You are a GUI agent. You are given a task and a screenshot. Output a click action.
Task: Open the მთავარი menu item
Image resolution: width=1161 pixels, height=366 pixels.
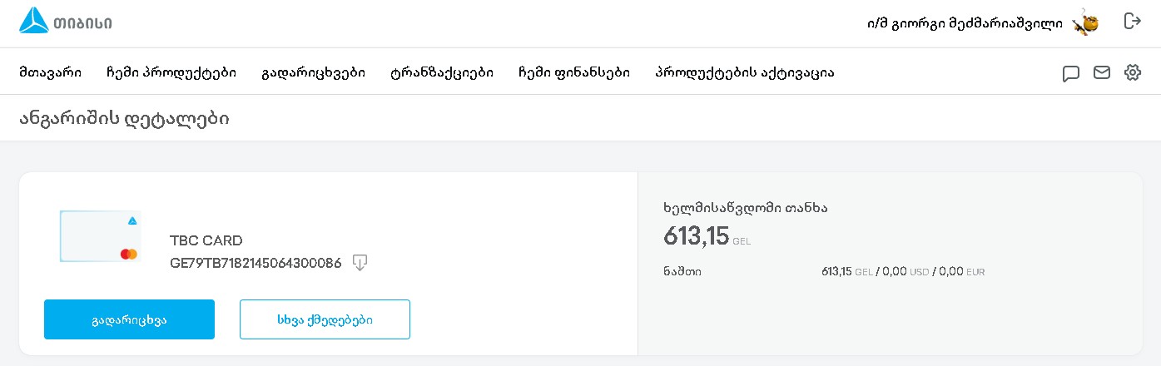tap(50, 72)
